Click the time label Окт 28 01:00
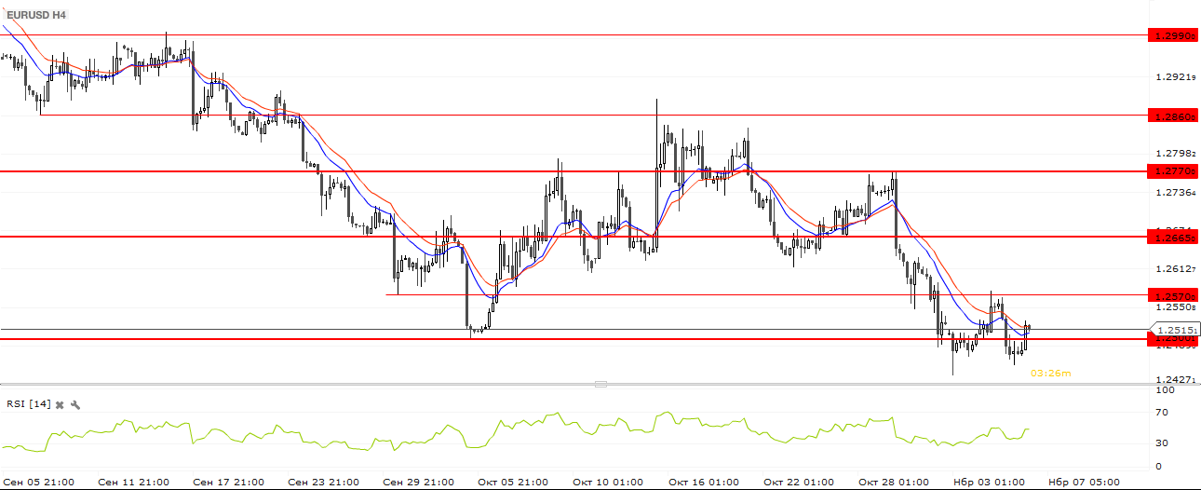The width and height of the screenshot is (1201, 490). pos(894,483)
